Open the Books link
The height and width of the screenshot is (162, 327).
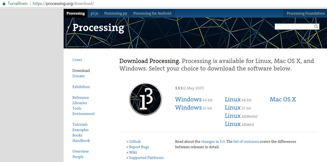point(77,135)
